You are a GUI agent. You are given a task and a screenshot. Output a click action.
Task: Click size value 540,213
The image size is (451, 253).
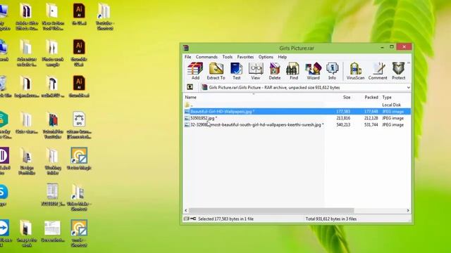pos(343,125)
